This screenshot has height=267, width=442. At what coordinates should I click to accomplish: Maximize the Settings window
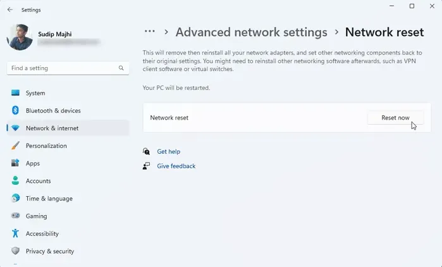pyautogui.click(x=412, y=6)
